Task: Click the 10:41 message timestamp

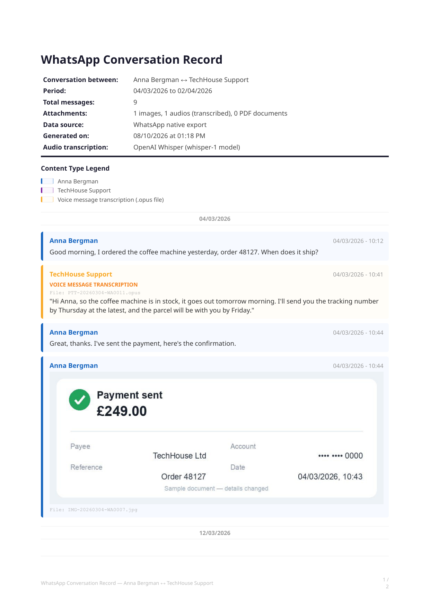Action: (x=358, y=274)
